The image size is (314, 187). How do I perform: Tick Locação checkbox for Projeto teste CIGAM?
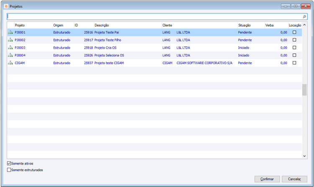[x=294, y=63]
